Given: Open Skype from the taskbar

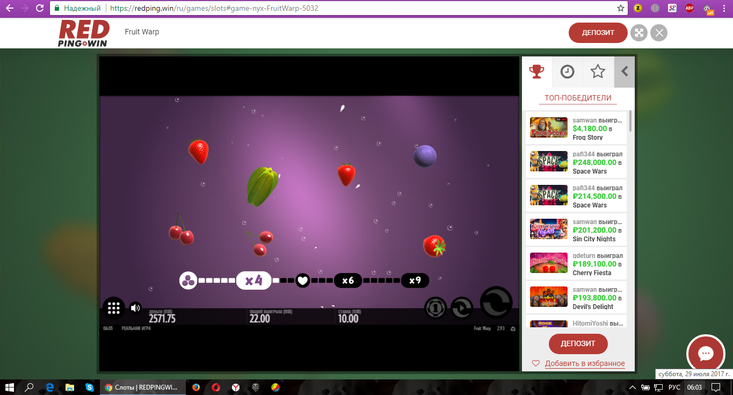Looking at the screenshot, I should [x=89, y=387].
